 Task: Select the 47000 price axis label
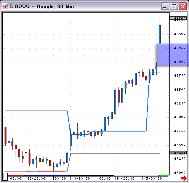(179, 173)
